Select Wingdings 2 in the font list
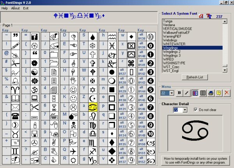The height and width of the screenshot is (168, 234). [x=192, y=52]
